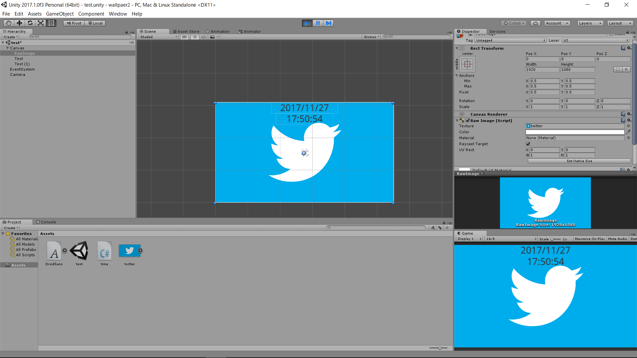Open the Cloud services icon
The height and width of the screenshot is (358, 637).
(535, 23)
